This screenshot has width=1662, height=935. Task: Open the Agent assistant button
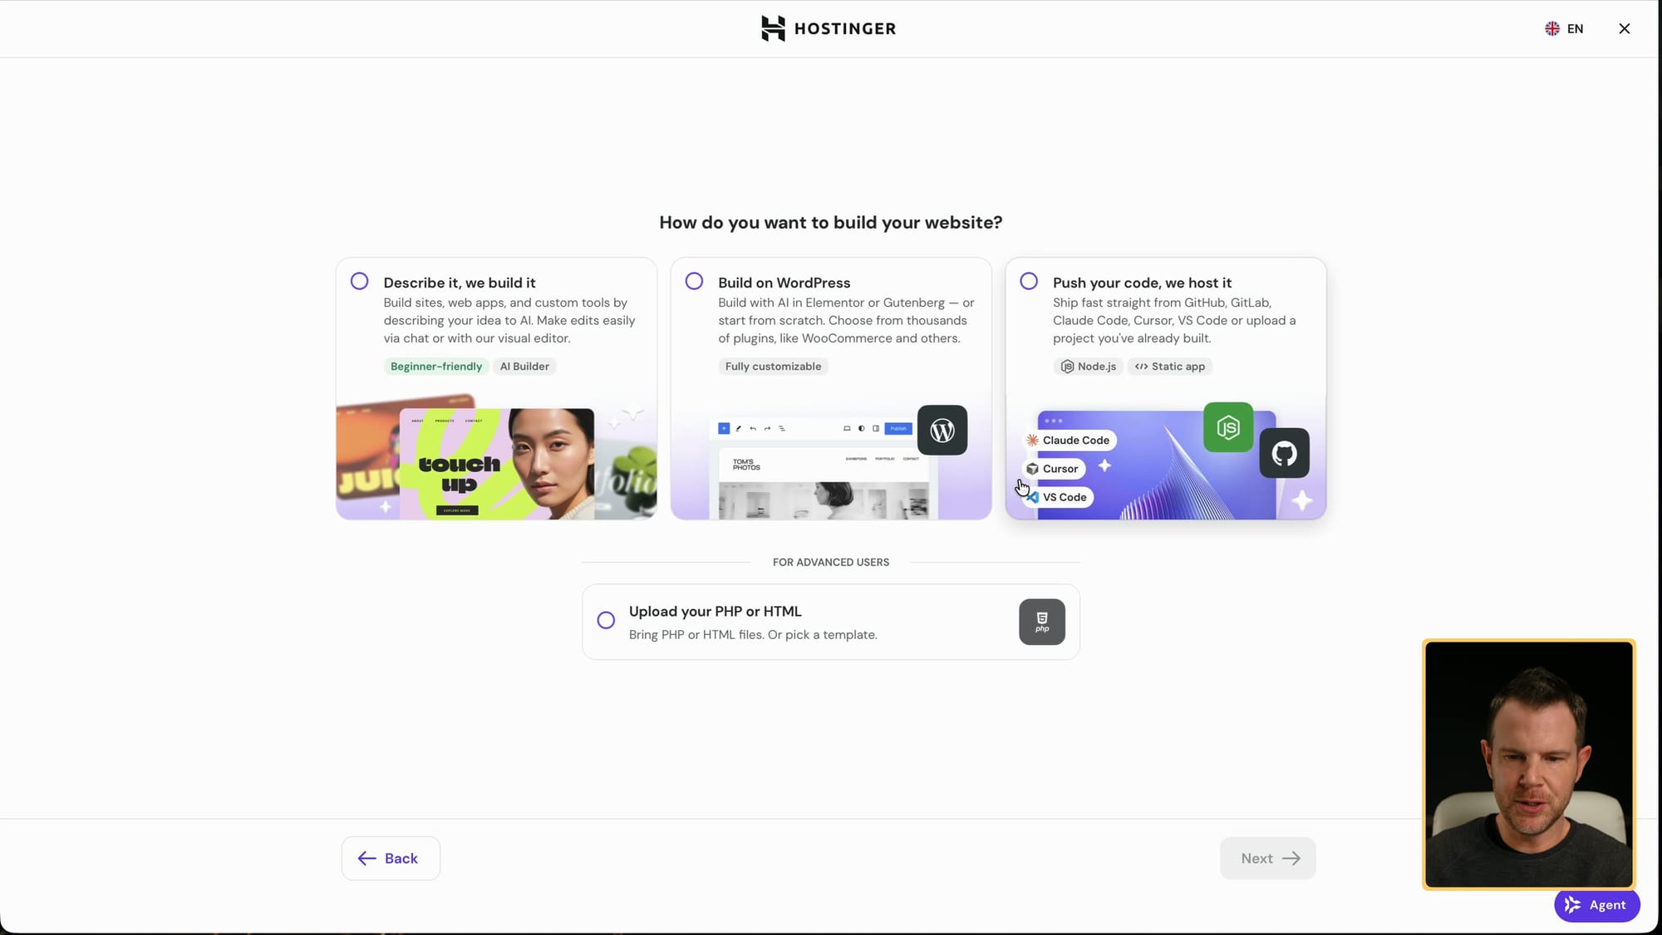(1596, 905)
